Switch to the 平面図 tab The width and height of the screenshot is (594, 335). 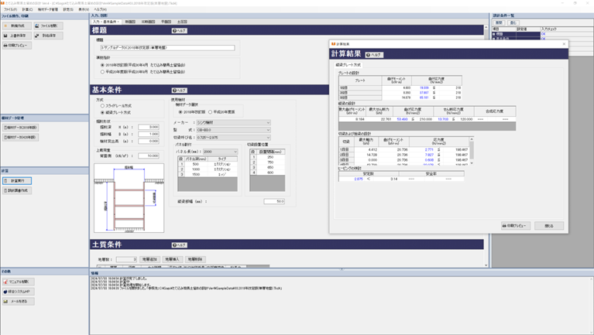tap(167, 22)
